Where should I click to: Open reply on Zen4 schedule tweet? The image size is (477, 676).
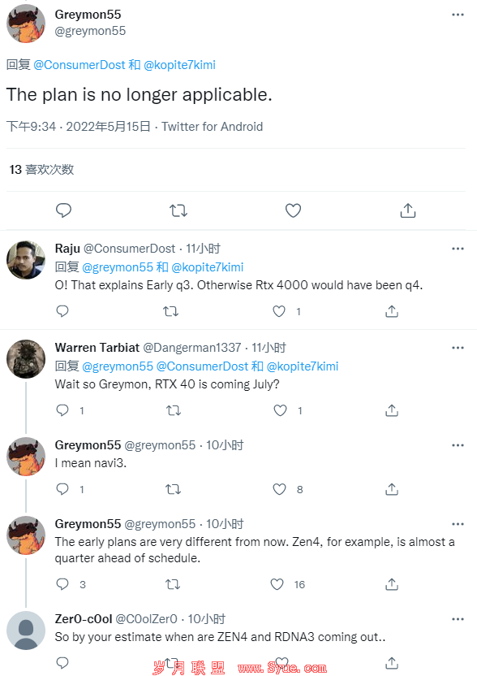(62, 584)
